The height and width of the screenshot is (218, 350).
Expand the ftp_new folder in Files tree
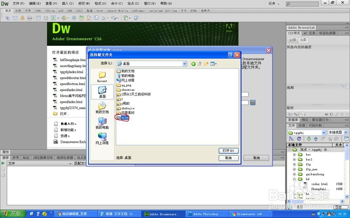[x=294, y=169]
